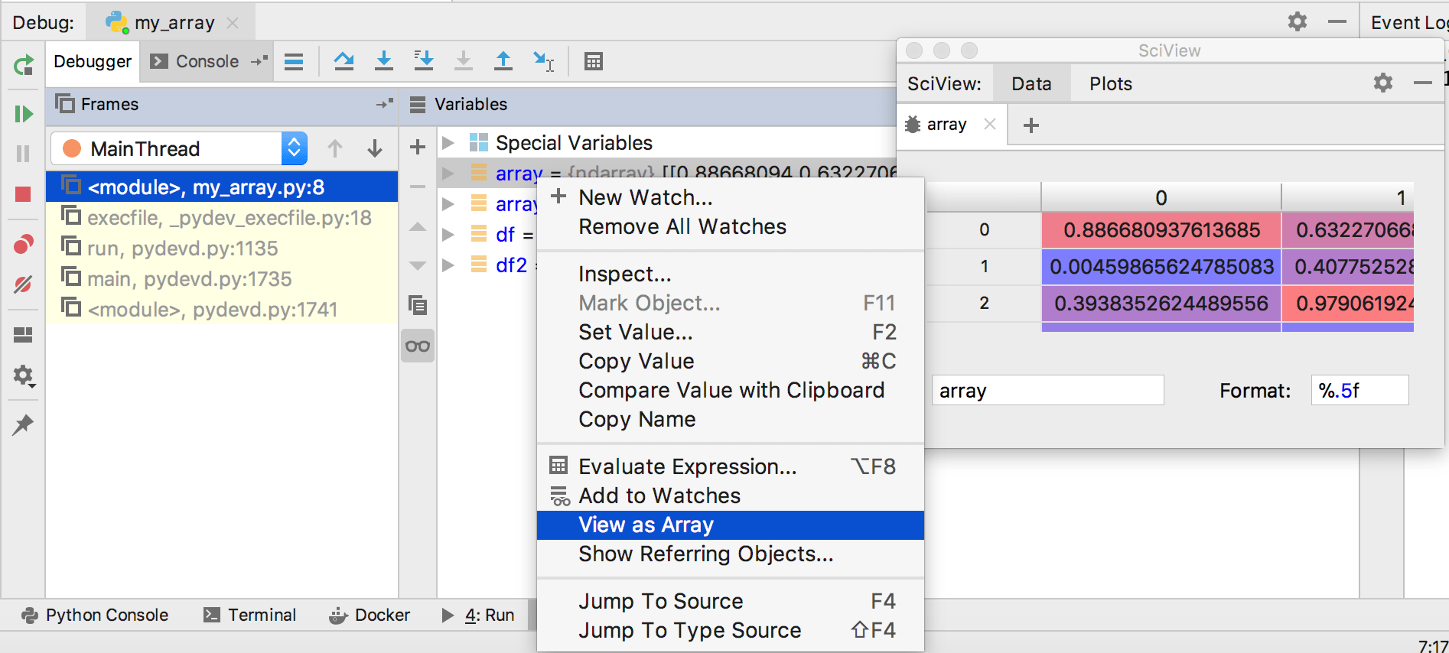Select the execfile, _pydev_execfile.py:18 frame
Viewport: 1449px width, 653px height.
[222, 218]
